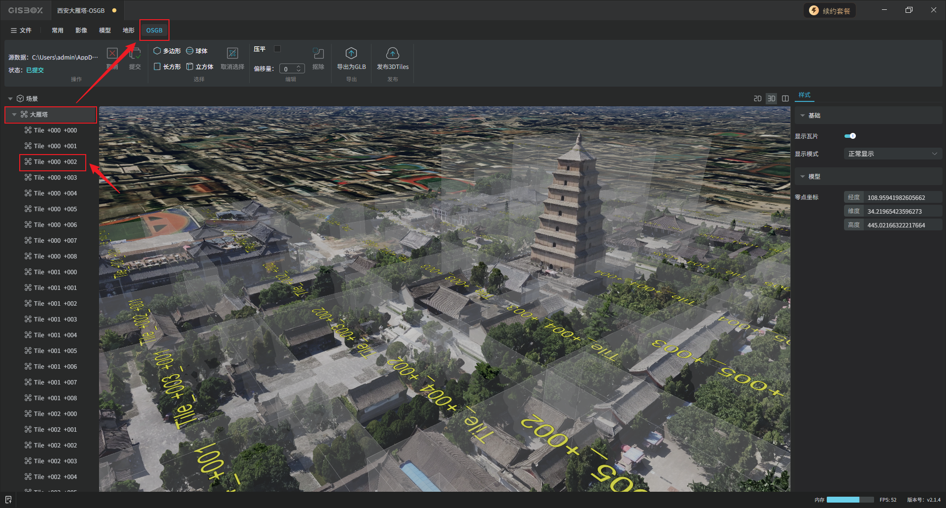The image size is (946, 508).
Task: Select the 球体 sphere selection tool
Action: [x=197, y=51]
